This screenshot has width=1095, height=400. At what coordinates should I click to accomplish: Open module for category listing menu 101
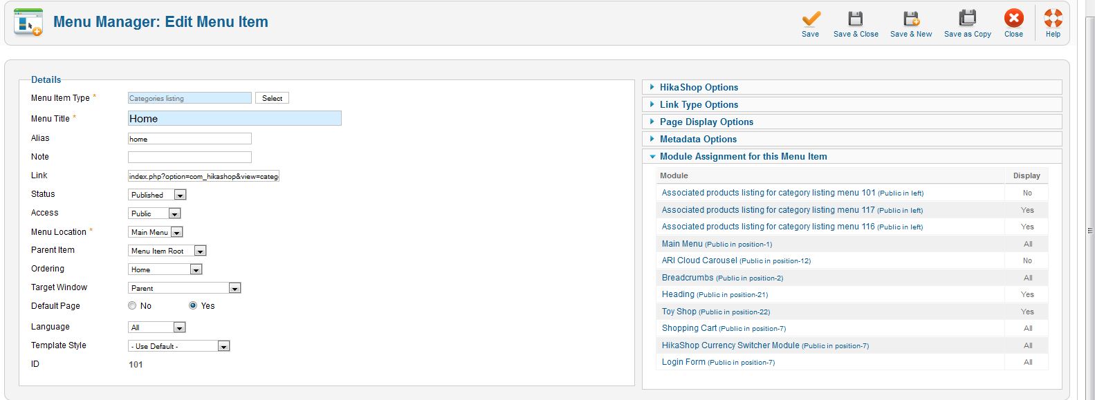793,193
